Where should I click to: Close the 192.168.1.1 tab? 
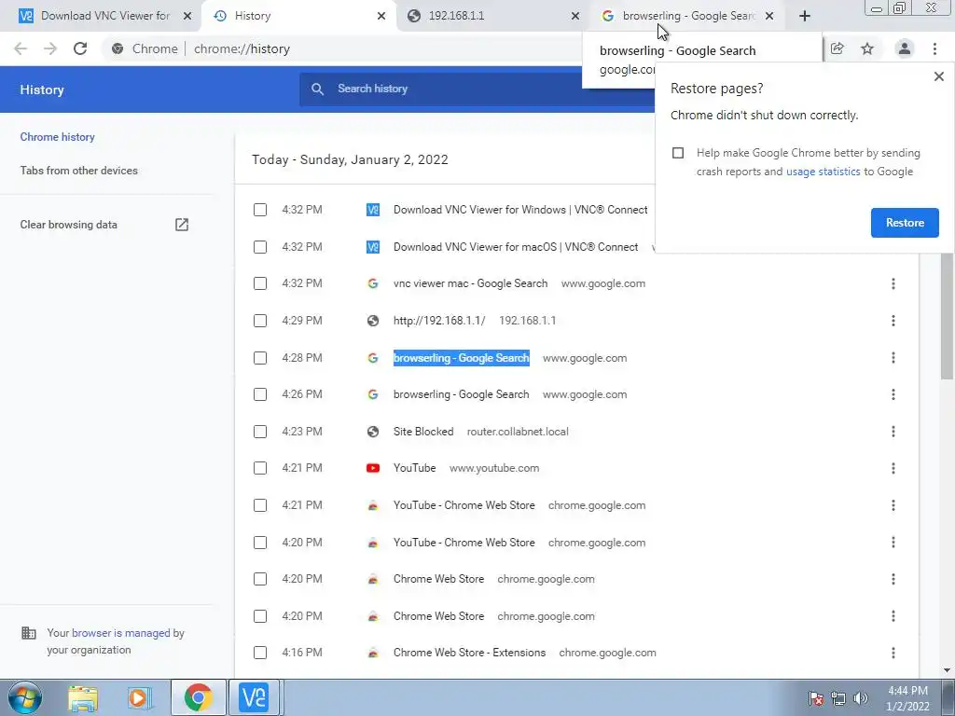click(574, 16)
